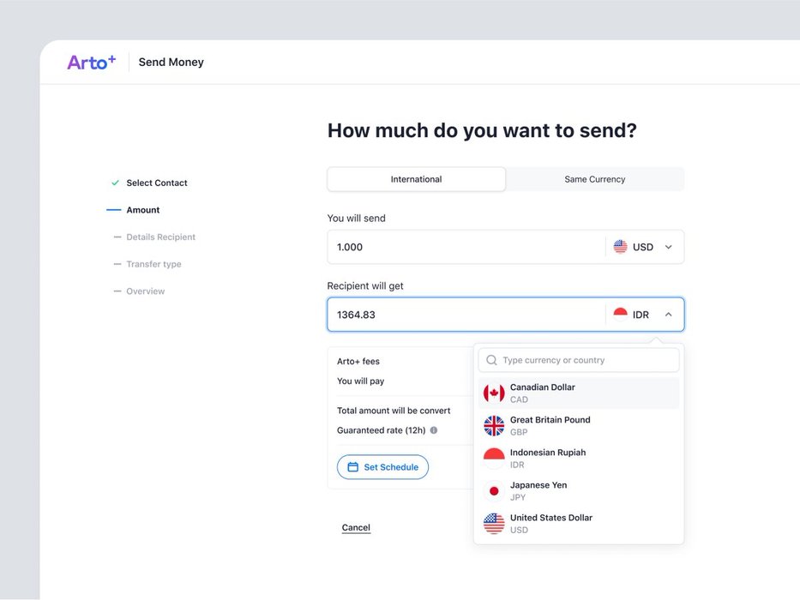Click the Guaranteed rate info icon
The image size is (800, 600).
[434, 430]
